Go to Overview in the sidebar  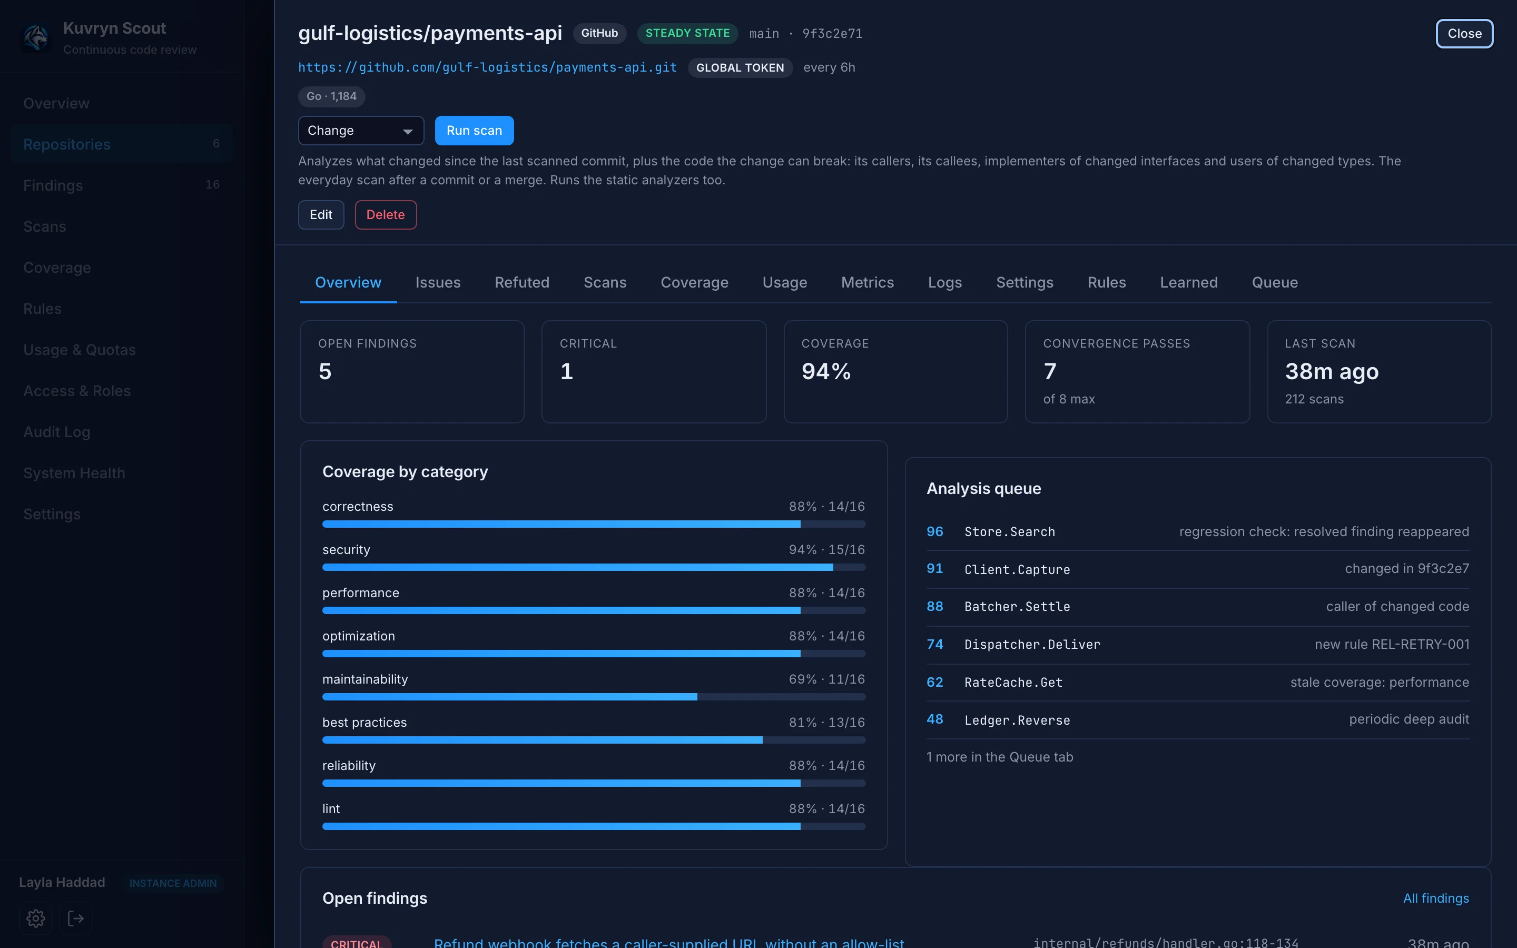(x=122, y=103)
